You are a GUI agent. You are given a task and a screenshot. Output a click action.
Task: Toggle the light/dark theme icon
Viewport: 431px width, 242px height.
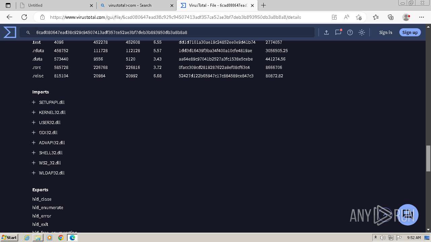tap(362, 32)
